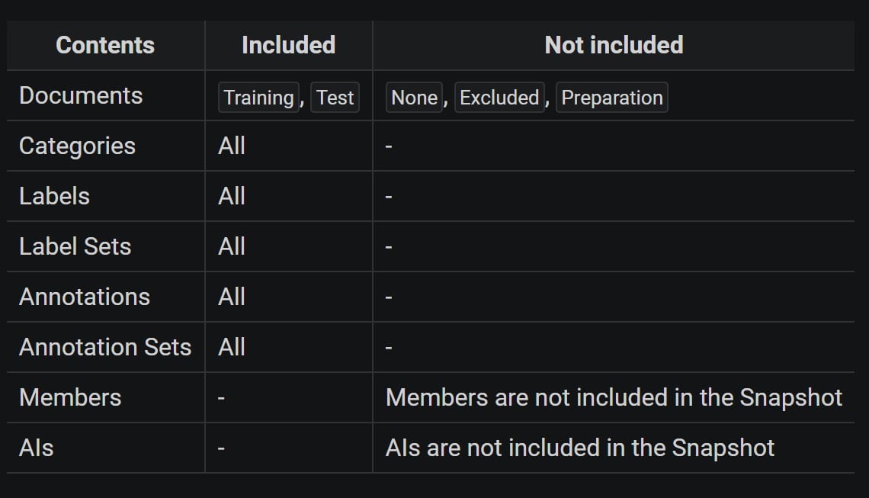Select the Categories row label

coord(78,146)
